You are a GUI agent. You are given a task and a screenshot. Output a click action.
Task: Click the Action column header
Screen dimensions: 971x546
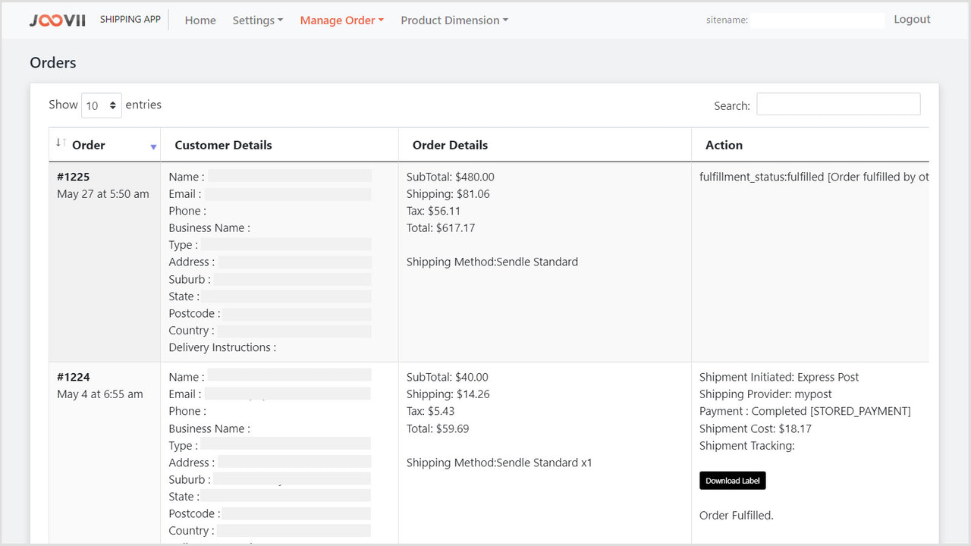[724, 145]
